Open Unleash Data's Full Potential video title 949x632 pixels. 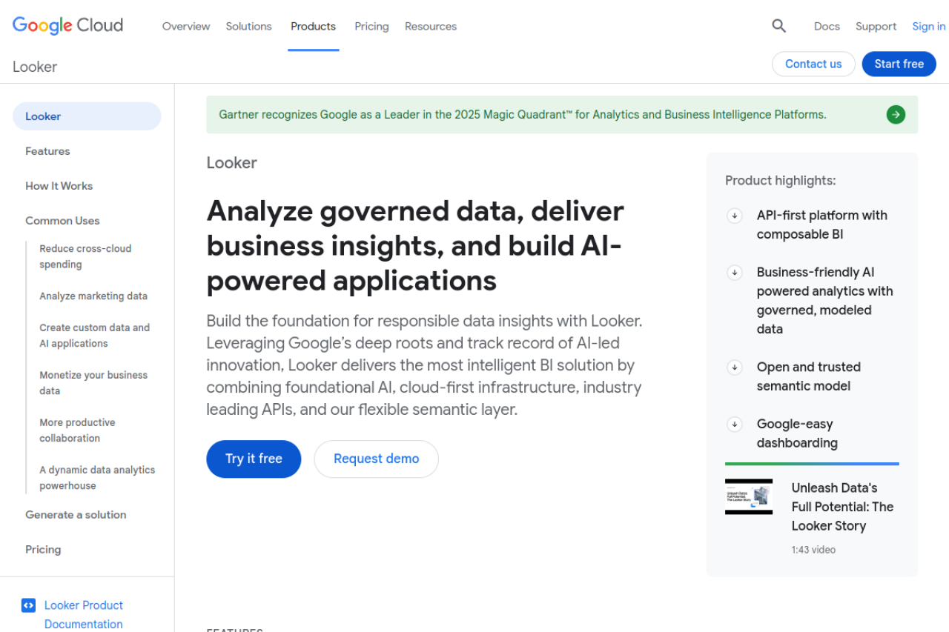pos(842,507)
